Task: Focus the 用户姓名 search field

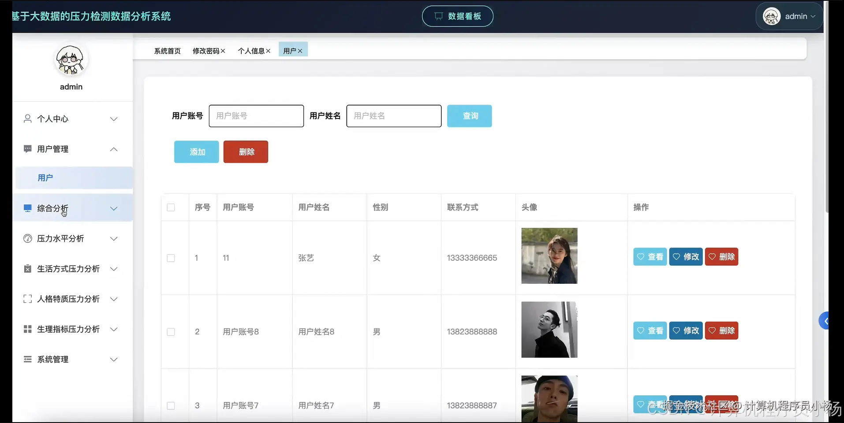Action: 394,116
